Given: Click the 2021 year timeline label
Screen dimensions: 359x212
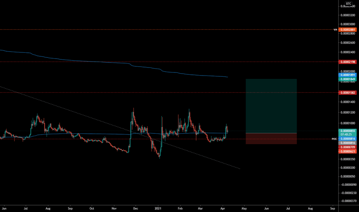Looking at the screenshot, I should point(158,209).
